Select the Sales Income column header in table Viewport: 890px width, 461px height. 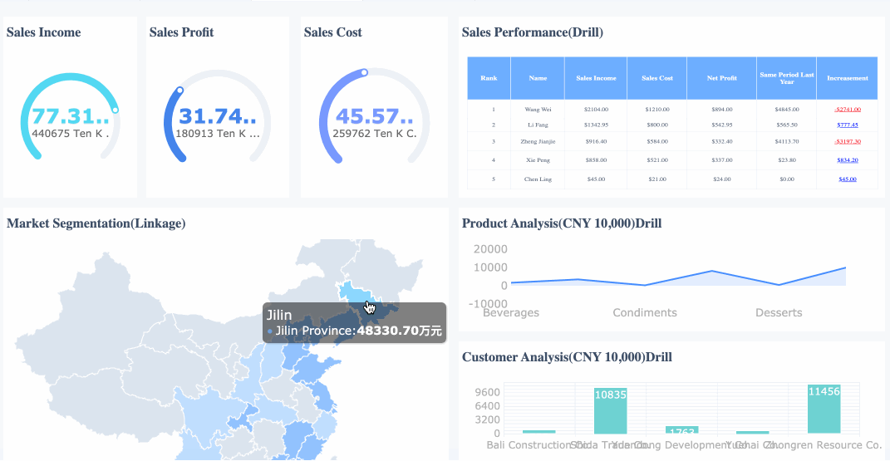(596, 78)
